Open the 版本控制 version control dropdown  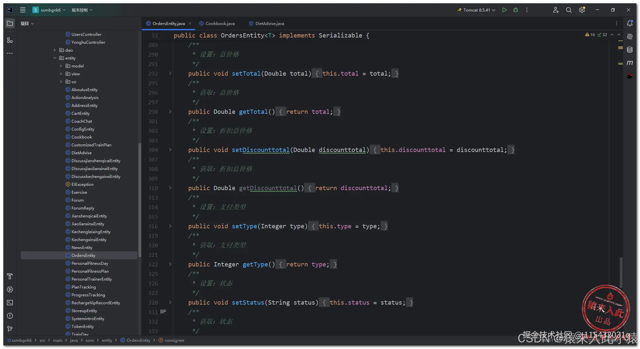[82, 10]
